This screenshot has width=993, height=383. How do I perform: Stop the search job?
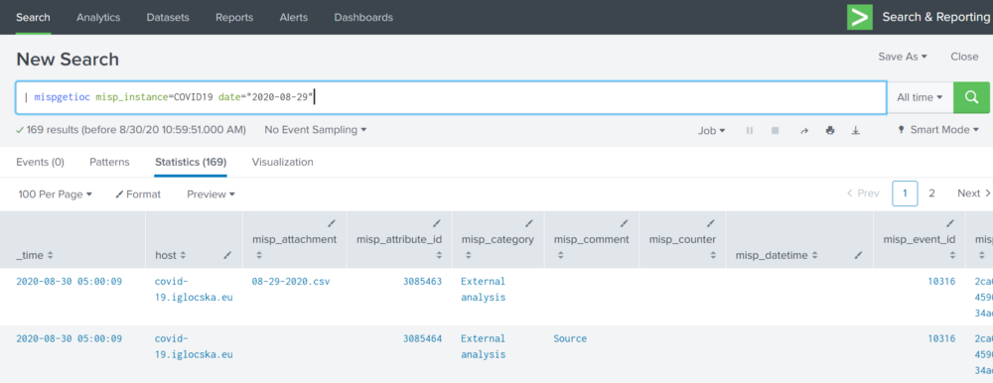tap(775, 130)
